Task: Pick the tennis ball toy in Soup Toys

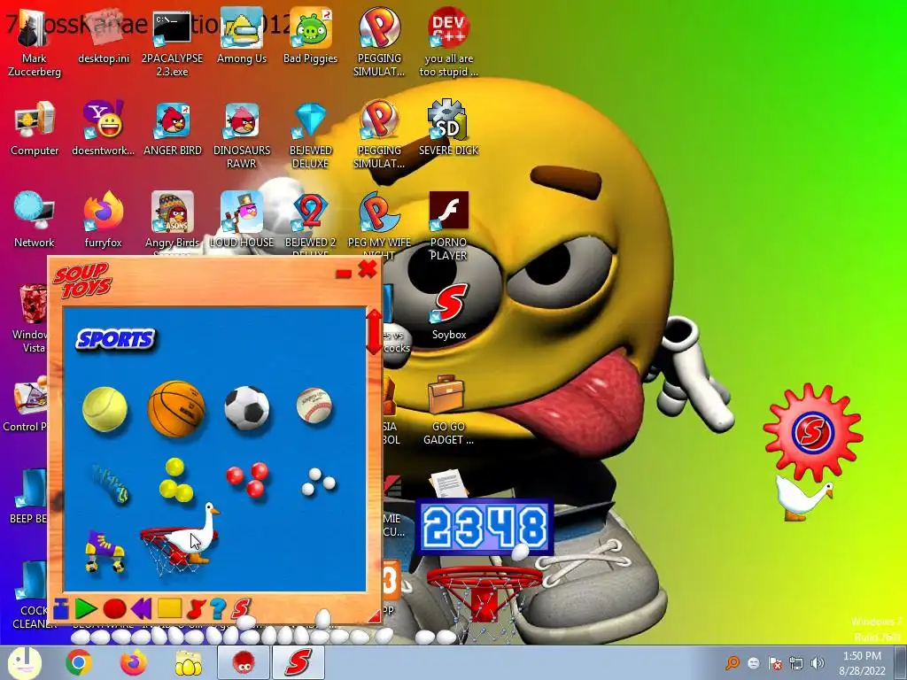Action: 105,409
